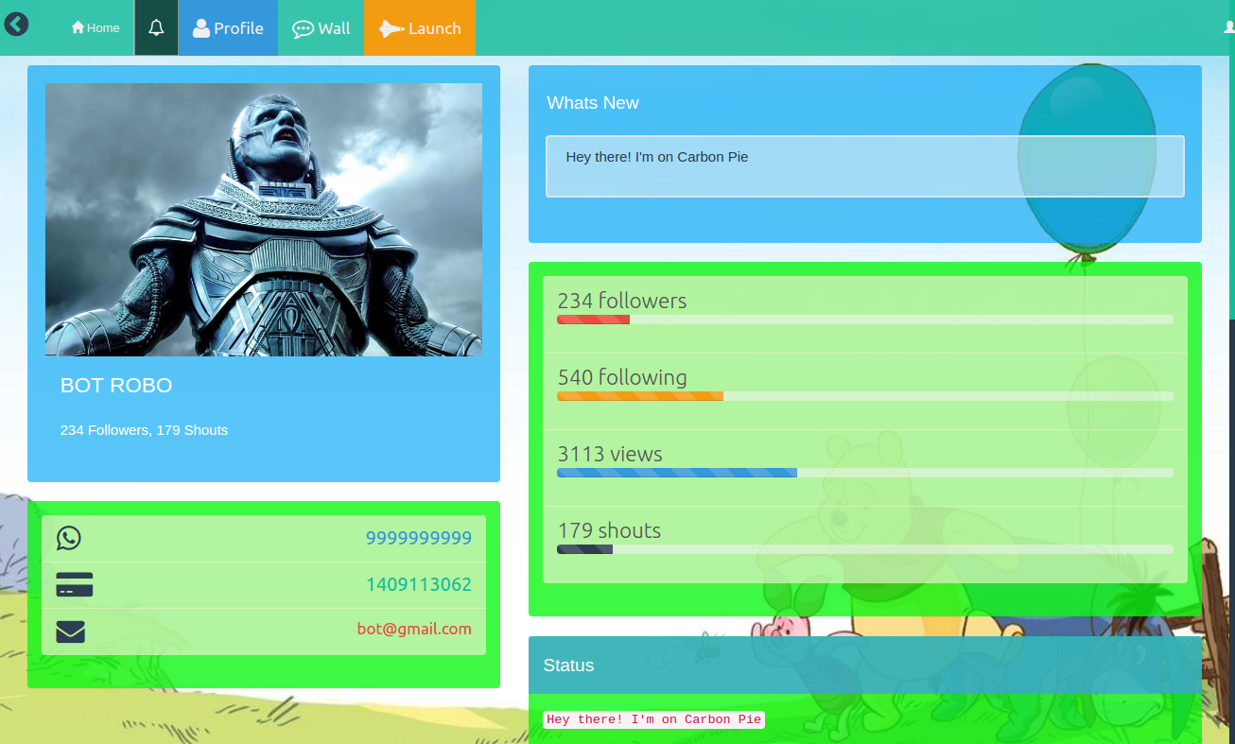The height and width of the screenshot is (744, 1235).
Task: Click the red followers progress bar
Action: (x=593, y=320)
